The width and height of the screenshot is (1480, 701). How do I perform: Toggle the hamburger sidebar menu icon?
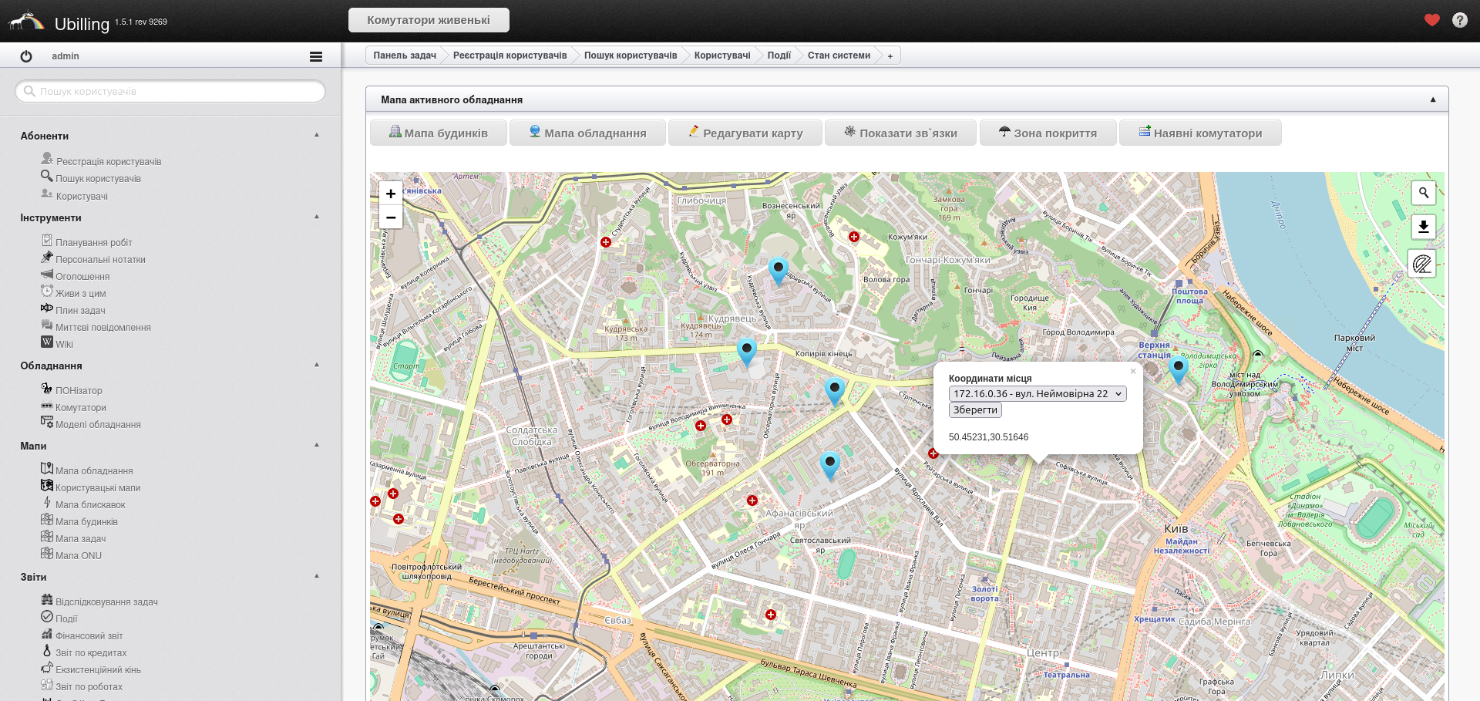click(315, 56)
